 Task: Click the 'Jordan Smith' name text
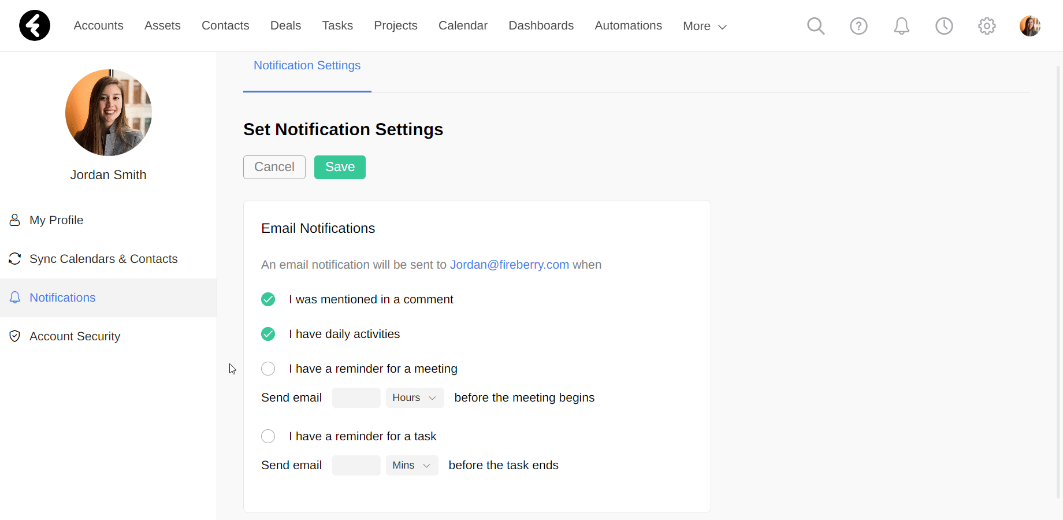109,174
